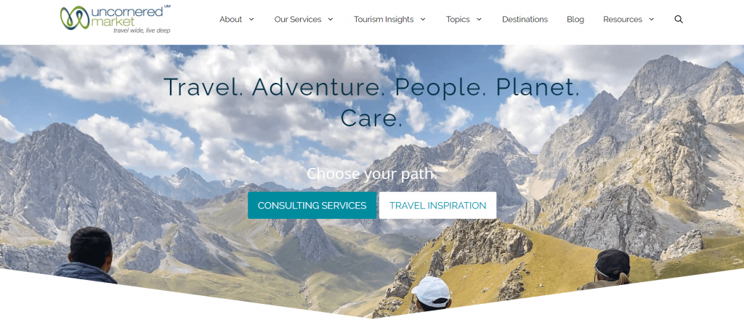Open the Tourism Insights menu
The width and height of the screenshot is (744, 333).
click(384, 20)
